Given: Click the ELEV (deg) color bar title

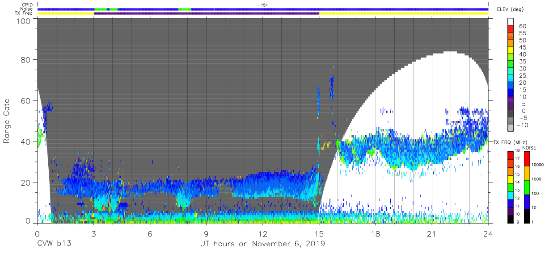Looking at the screenshot, I should coord(510,9).
